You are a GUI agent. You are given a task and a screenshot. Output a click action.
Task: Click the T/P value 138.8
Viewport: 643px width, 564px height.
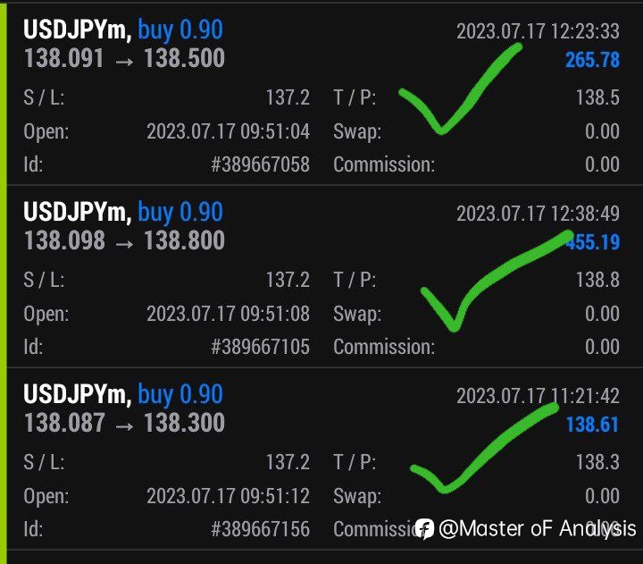pos(597,280)
